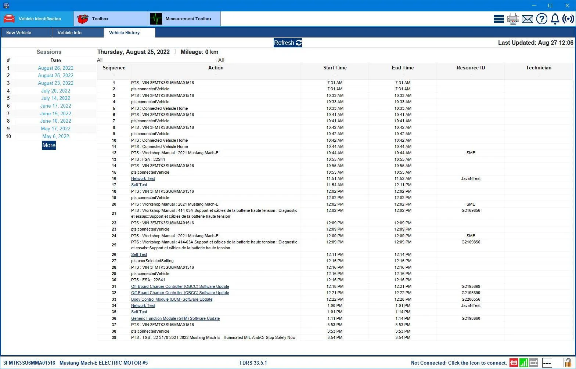Click Not Connected status message

pos(459,363)
